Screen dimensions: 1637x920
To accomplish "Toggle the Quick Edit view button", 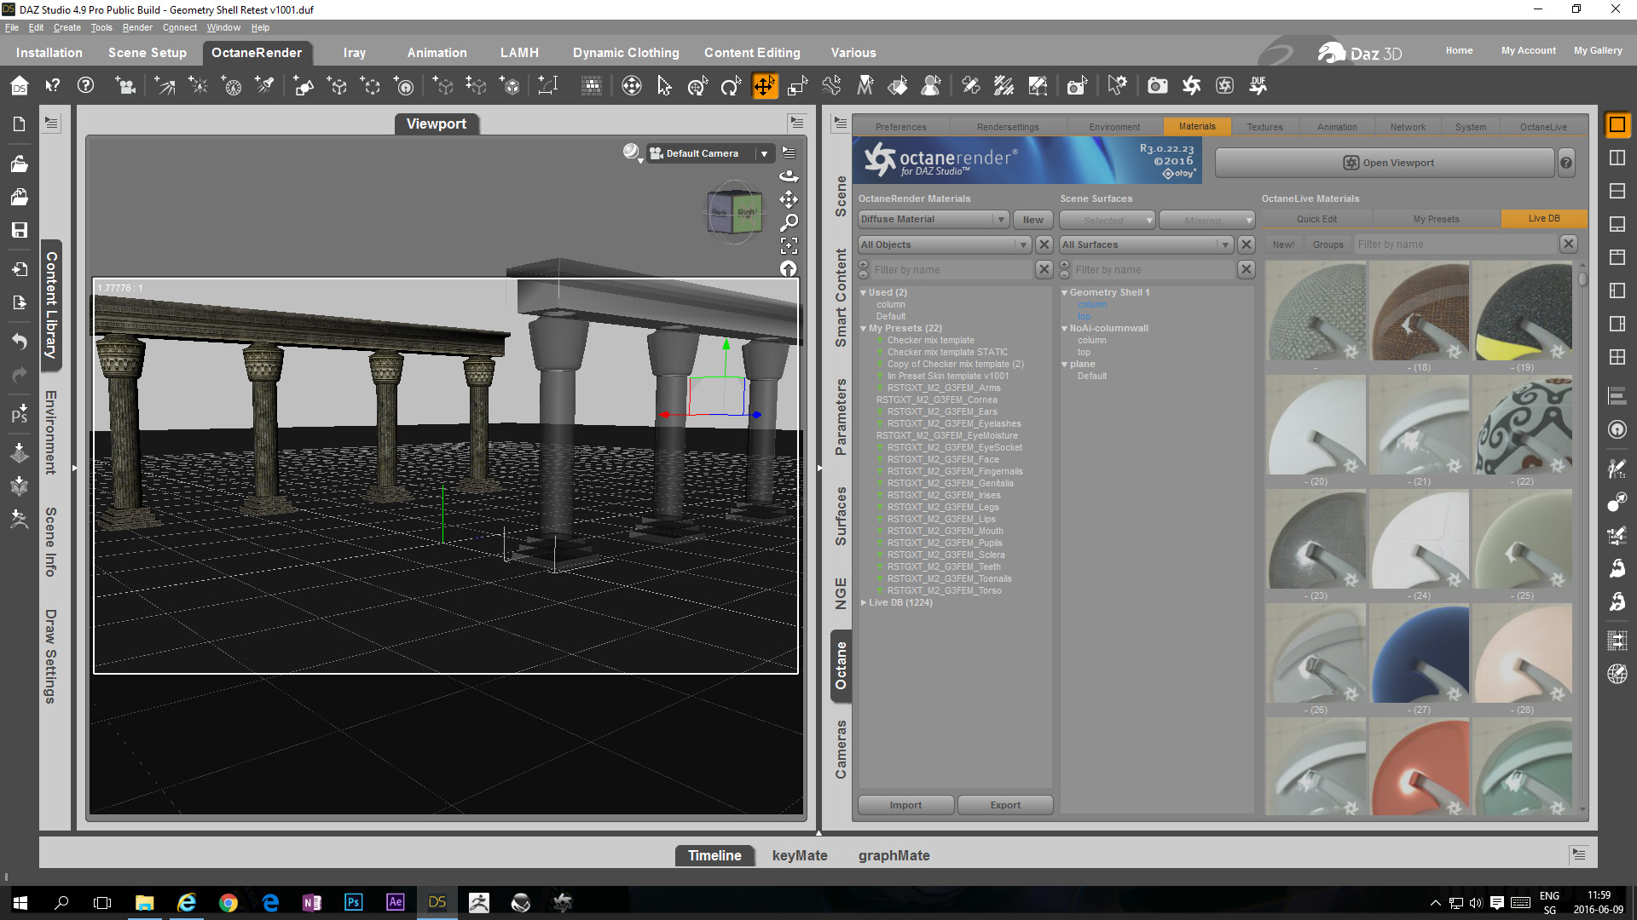I will (1316, 219).
